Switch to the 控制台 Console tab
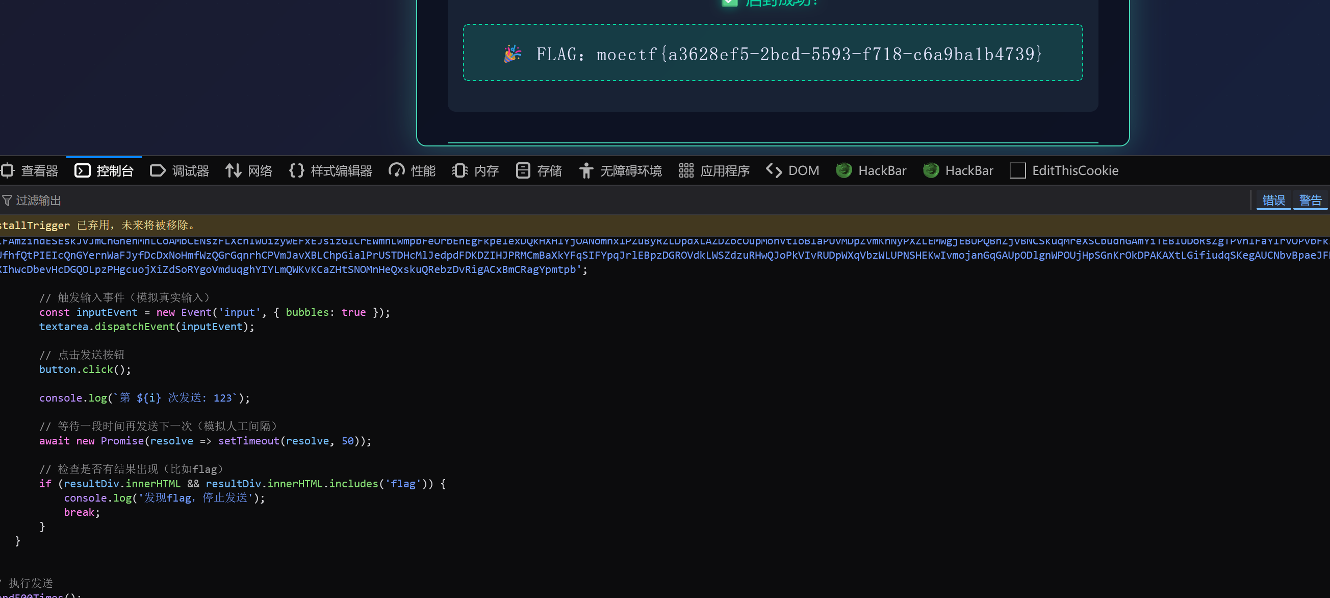This screenshot has width=1330, height=598. pos(105,170)
